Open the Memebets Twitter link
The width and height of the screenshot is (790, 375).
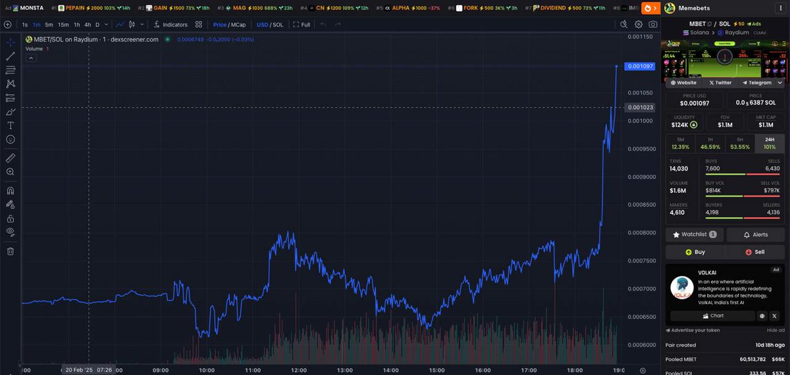pyautogui.click(x=720, y=83)
